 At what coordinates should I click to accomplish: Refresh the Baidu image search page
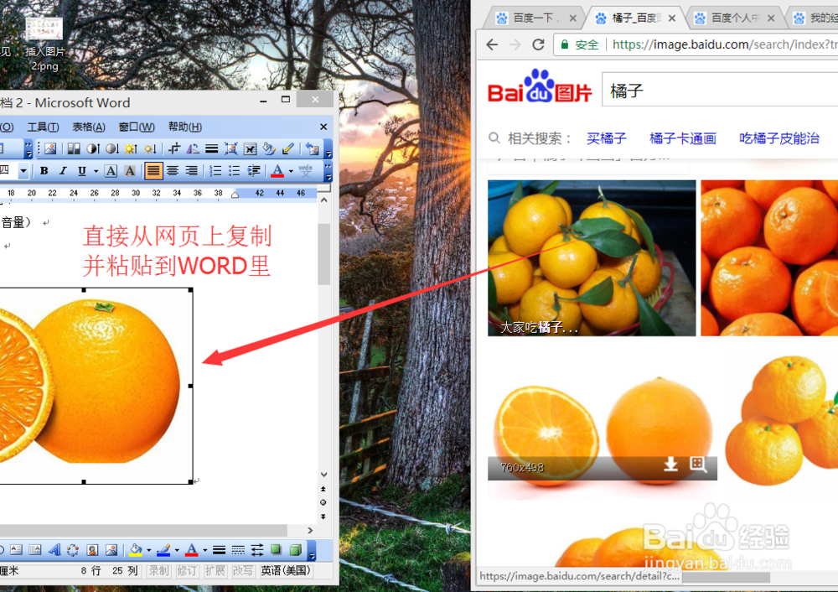tap(537, 45)
